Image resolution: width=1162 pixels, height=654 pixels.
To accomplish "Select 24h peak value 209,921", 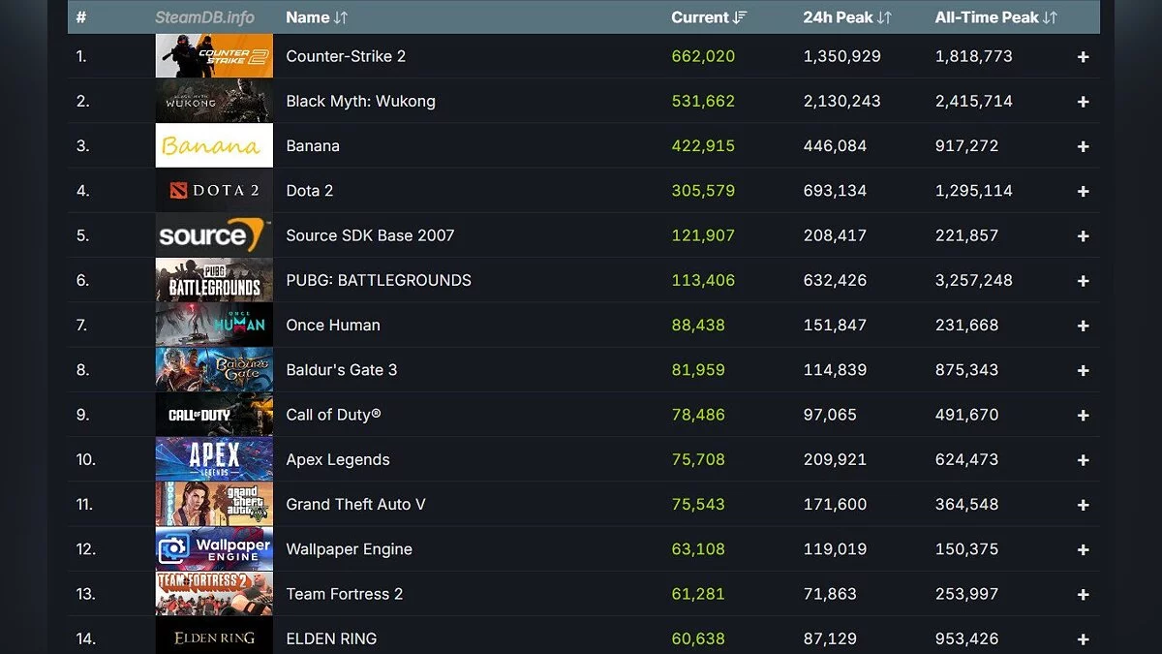I will click(x=835, y=459).
